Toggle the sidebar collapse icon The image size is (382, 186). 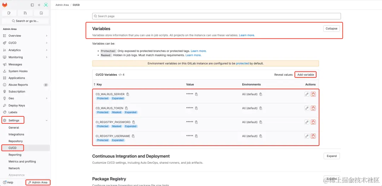click(32, 5)
